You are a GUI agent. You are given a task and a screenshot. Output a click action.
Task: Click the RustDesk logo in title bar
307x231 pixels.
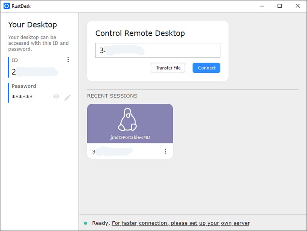pos(6,6)
